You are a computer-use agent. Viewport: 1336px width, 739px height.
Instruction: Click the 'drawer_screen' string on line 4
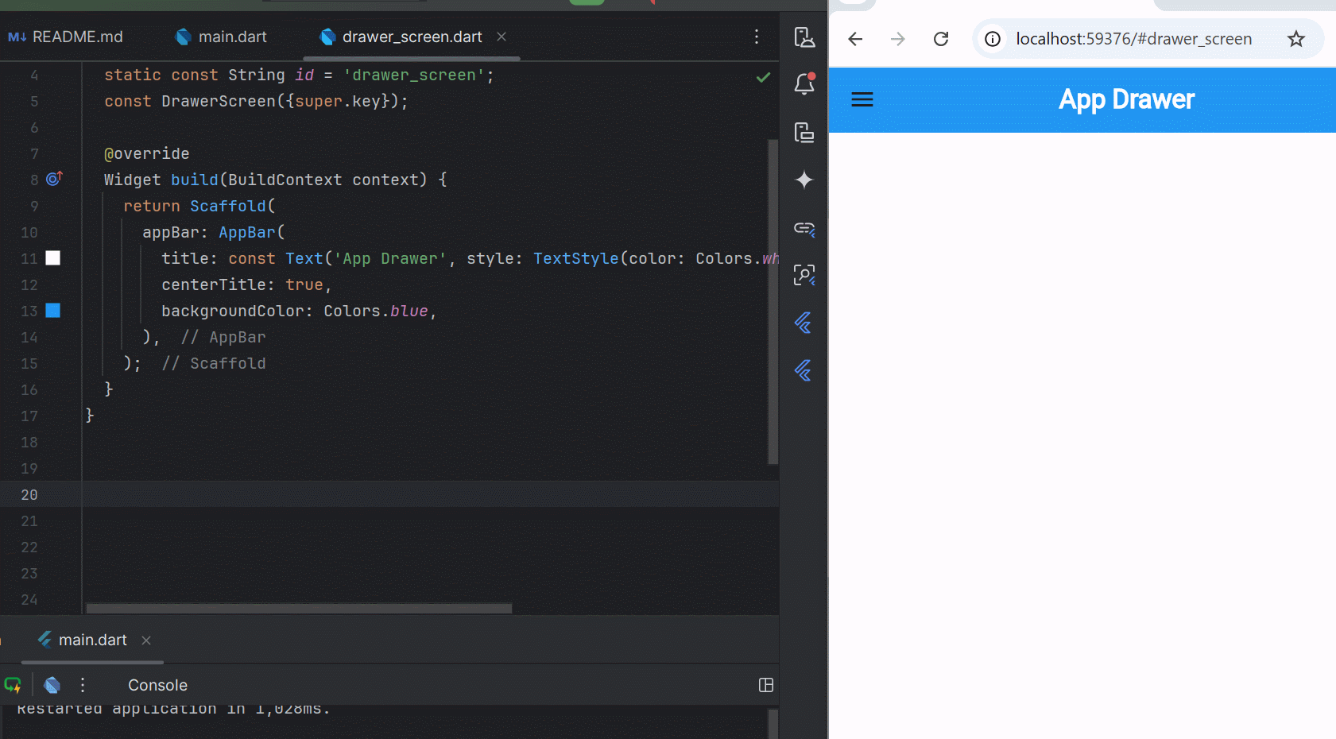(x=414, y=75)
